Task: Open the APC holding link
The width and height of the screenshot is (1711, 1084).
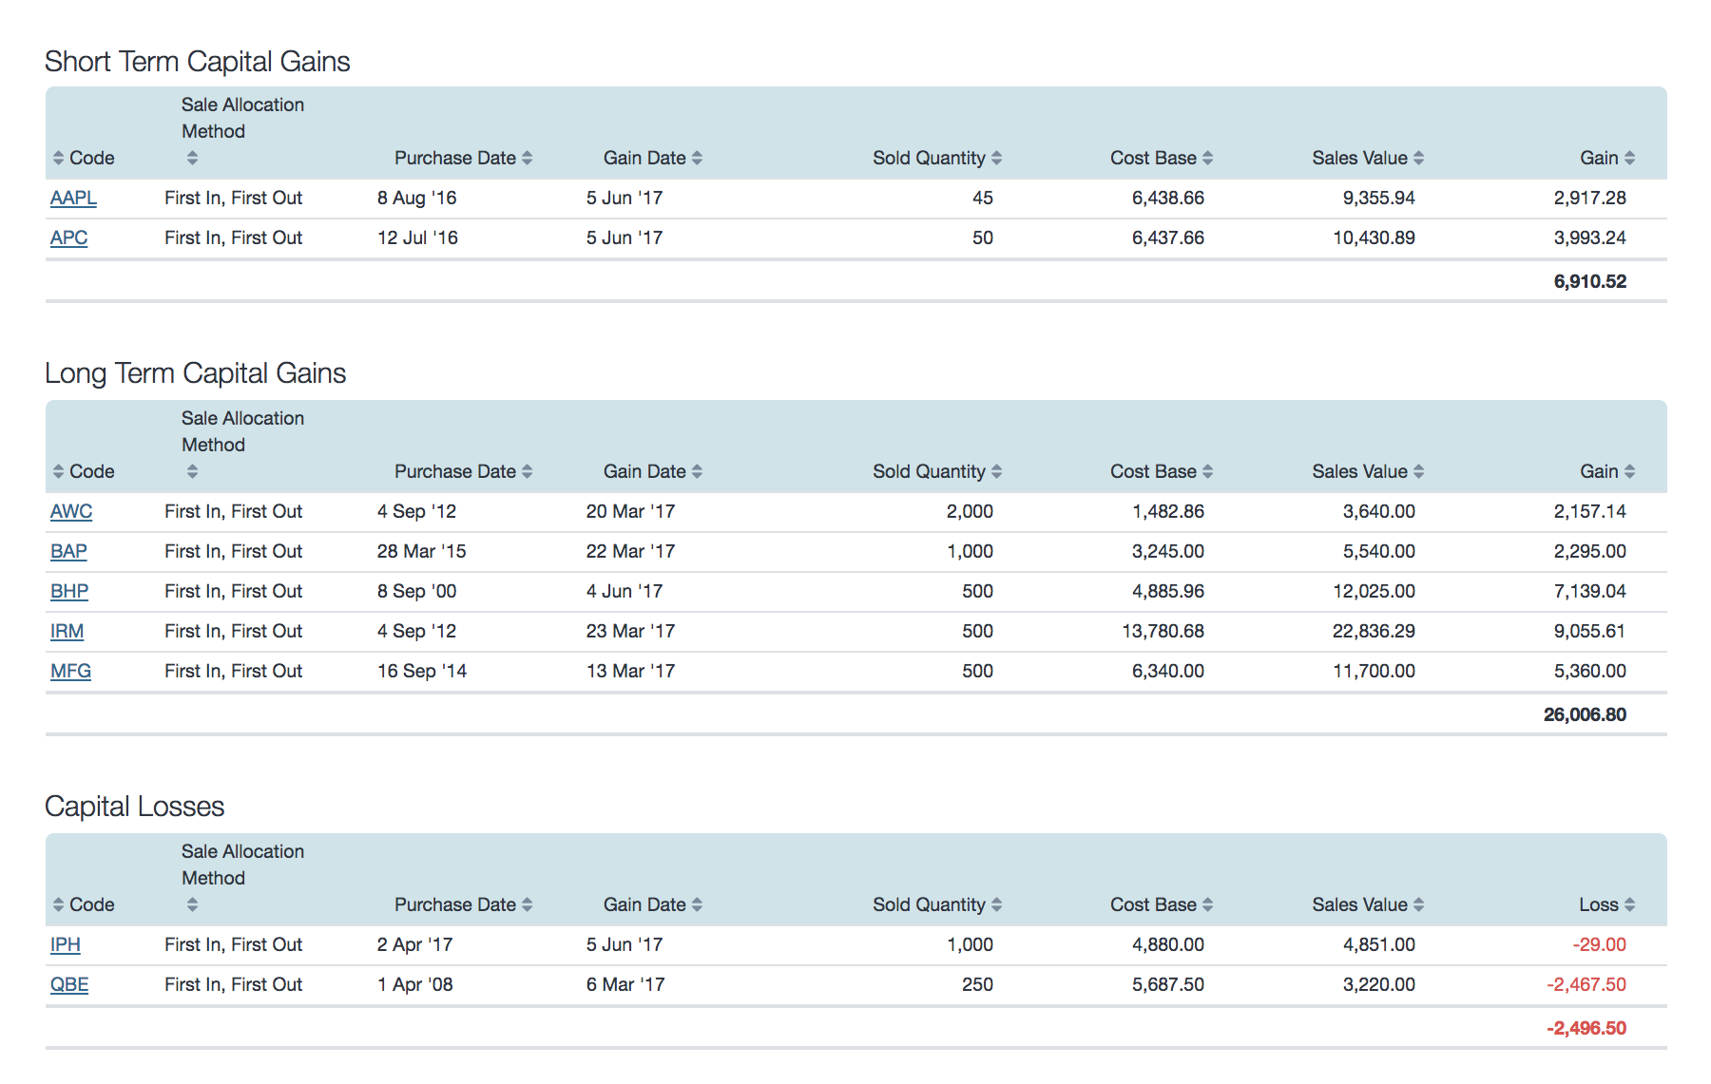Action: (x=68, y=238)
